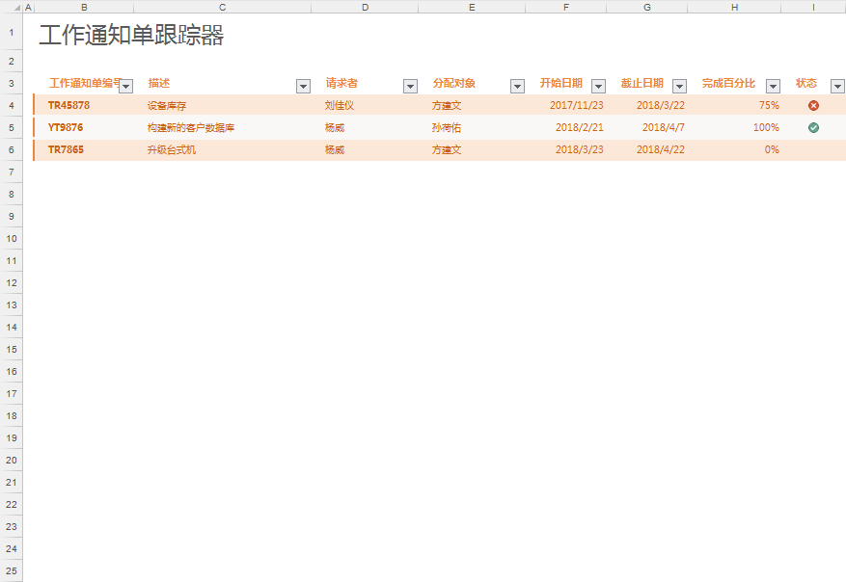This screenshot has width=846, height=582.
Task: Open the 描述 column filter dropdown
Action: coord(303,86)
